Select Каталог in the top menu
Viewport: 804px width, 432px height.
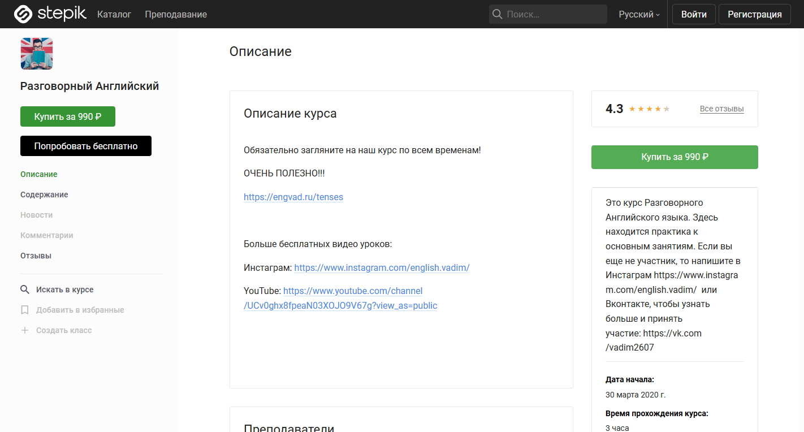pyautogui.click(x=114, y=14)
